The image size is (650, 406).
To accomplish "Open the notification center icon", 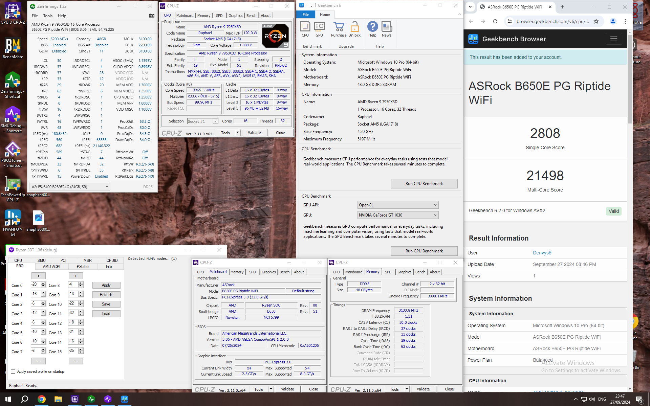I will point(640,400).
